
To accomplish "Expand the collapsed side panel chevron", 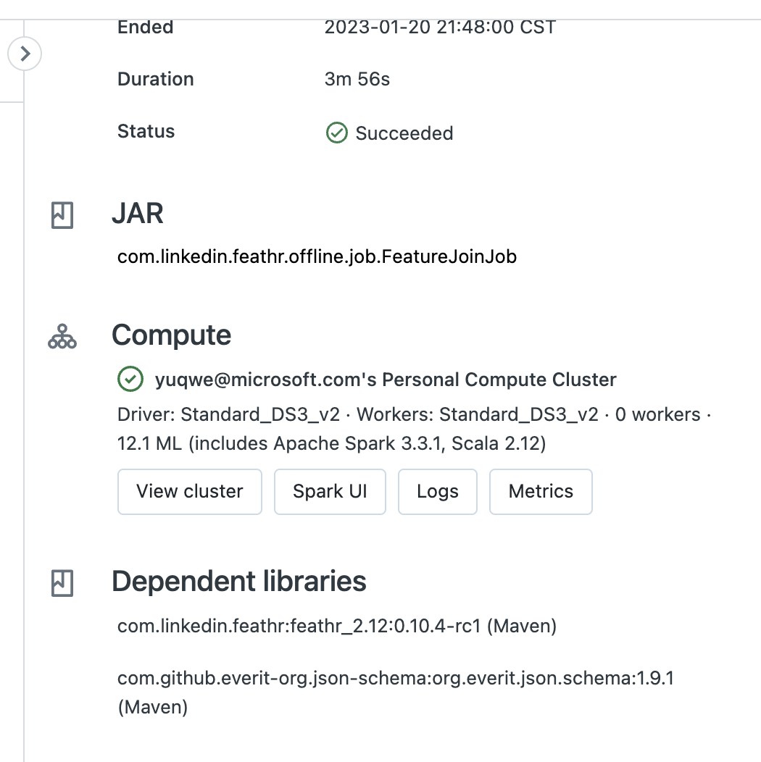I will [x=25, y=54].
